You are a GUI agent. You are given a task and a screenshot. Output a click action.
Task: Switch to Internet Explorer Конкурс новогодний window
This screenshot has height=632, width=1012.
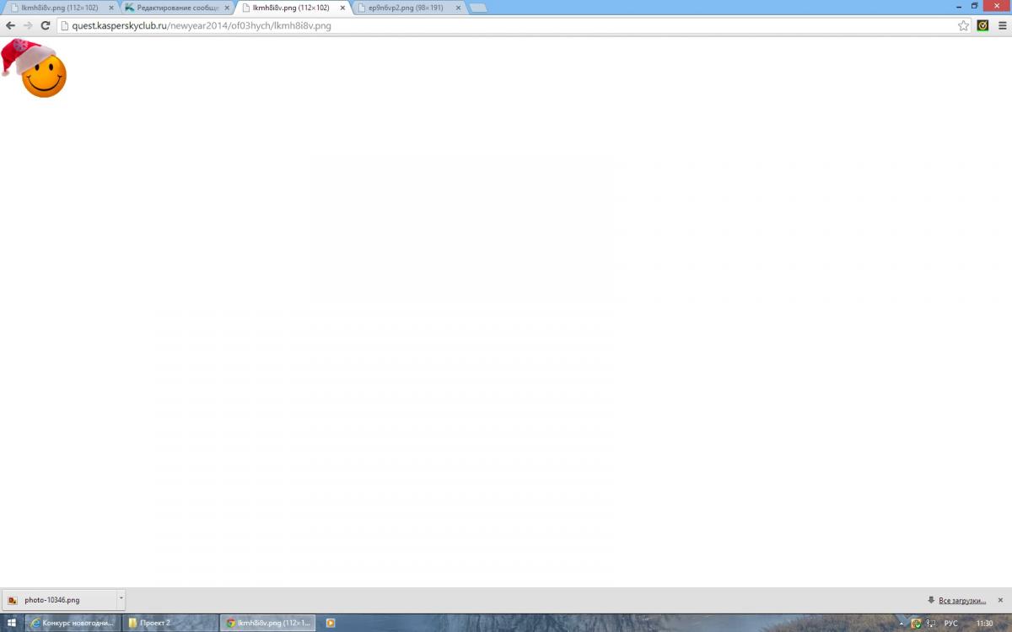click(x=73, y=623)
